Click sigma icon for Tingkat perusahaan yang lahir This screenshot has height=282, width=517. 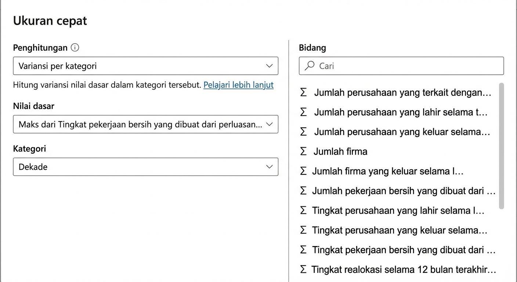click(303, 211)
